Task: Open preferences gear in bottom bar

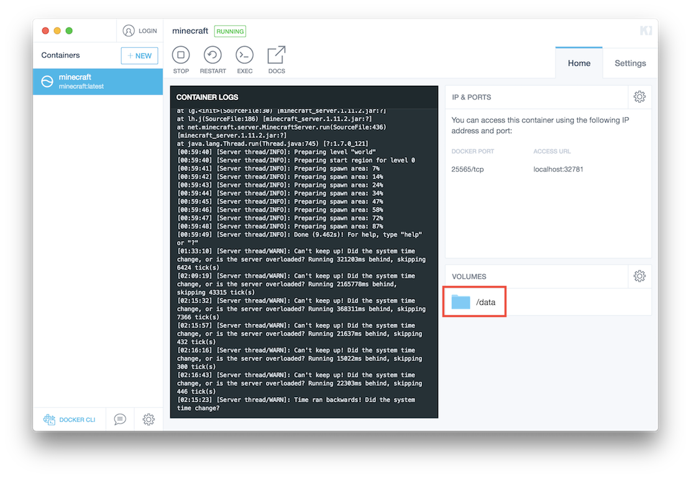Action: coord(149,420)
